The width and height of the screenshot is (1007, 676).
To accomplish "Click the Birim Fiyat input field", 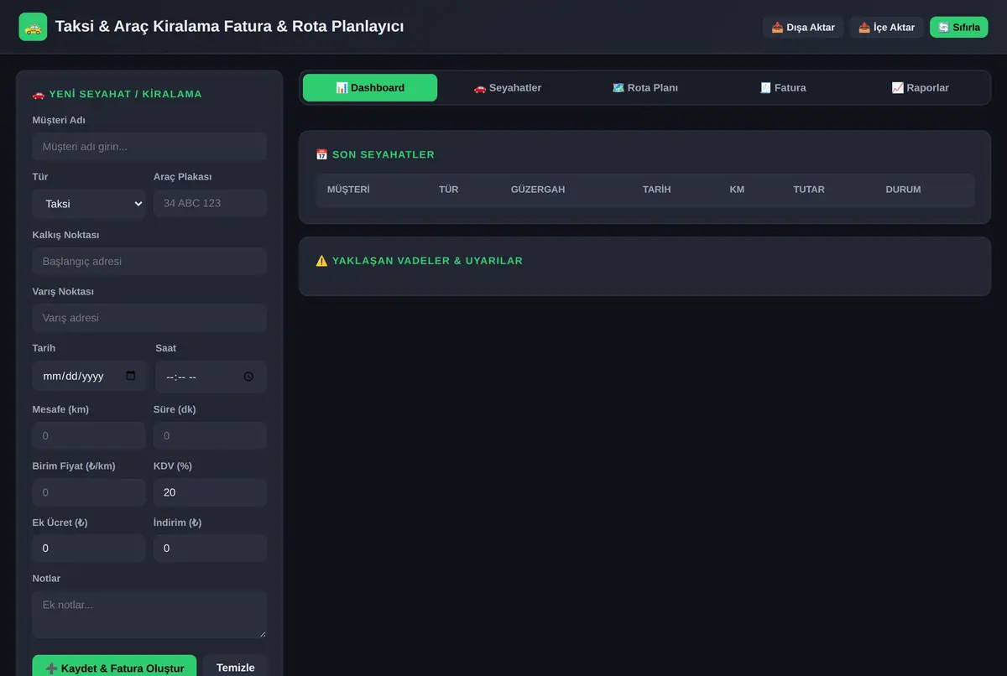I will click(x=89, y=492).
